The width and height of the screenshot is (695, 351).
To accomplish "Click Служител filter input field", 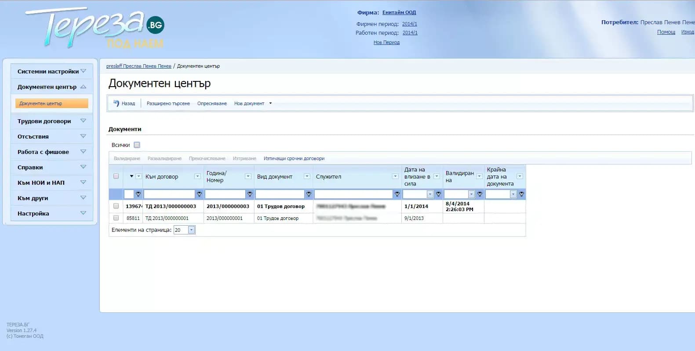I will click(x=353, y=194).
